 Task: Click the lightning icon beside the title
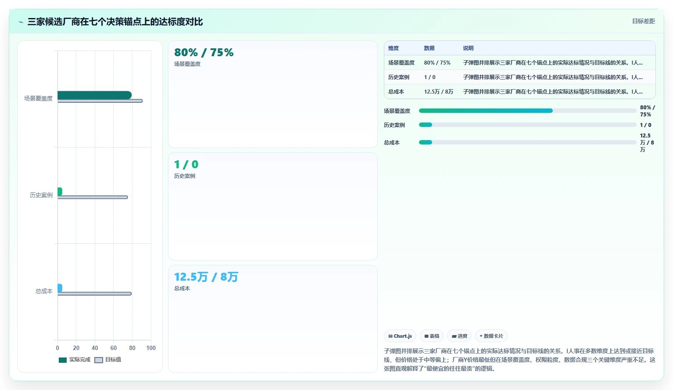pos(21,22)
